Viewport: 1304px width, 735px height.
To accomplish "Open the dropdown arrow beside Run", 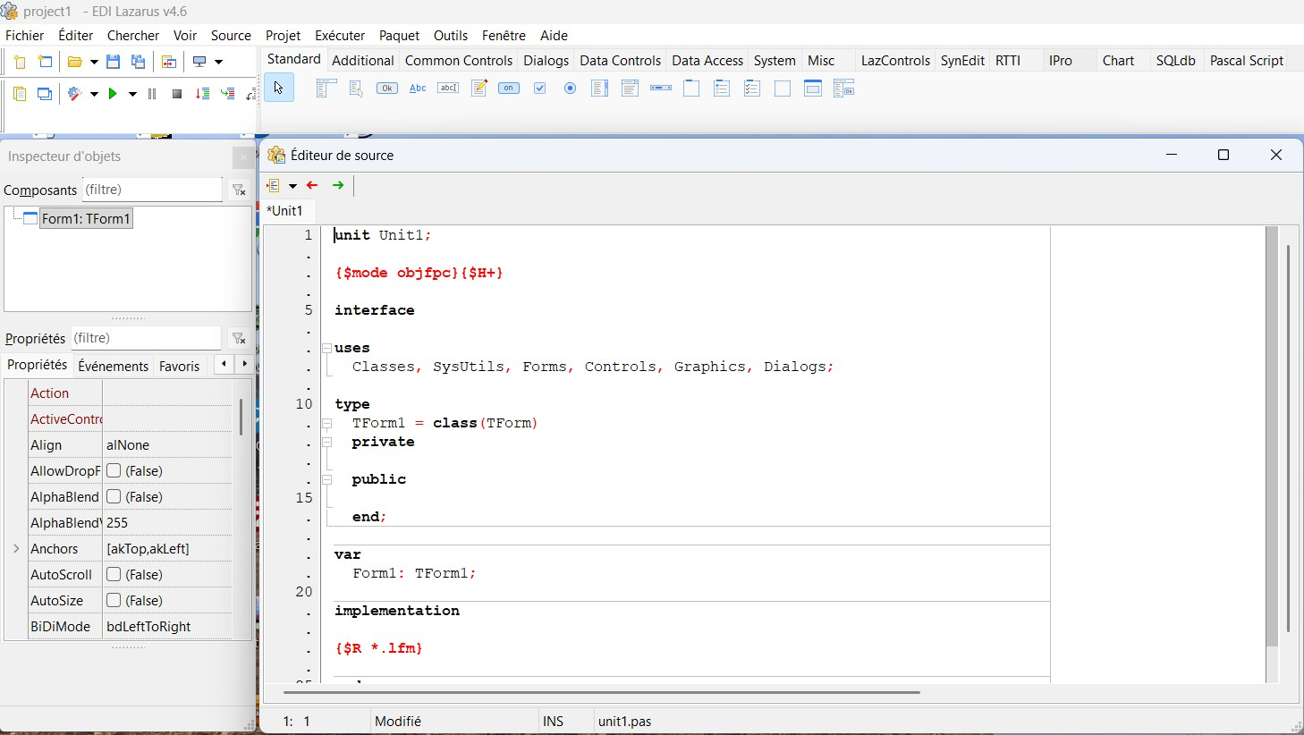I will [x=132, y=95].
